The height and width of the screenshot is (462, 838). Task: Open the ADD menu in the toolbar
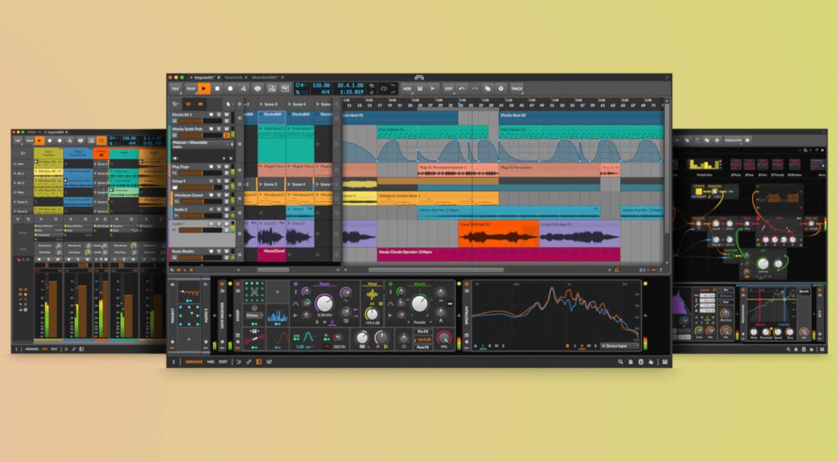(x=408, y=88)
